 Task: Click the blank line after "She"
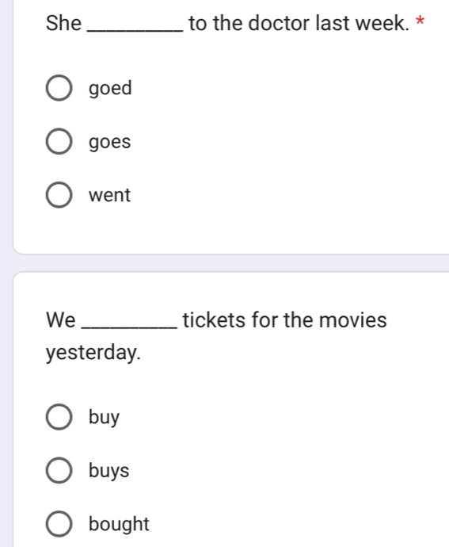point(135,32)
